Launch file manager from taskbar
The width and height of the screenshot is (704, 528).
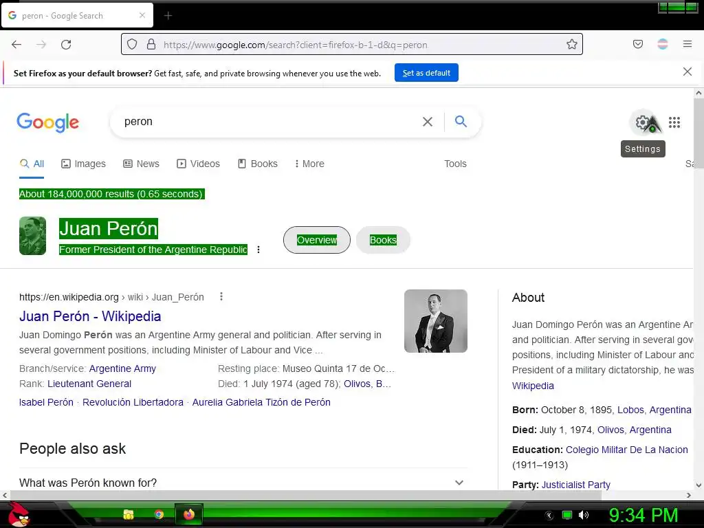click(129, 514)
